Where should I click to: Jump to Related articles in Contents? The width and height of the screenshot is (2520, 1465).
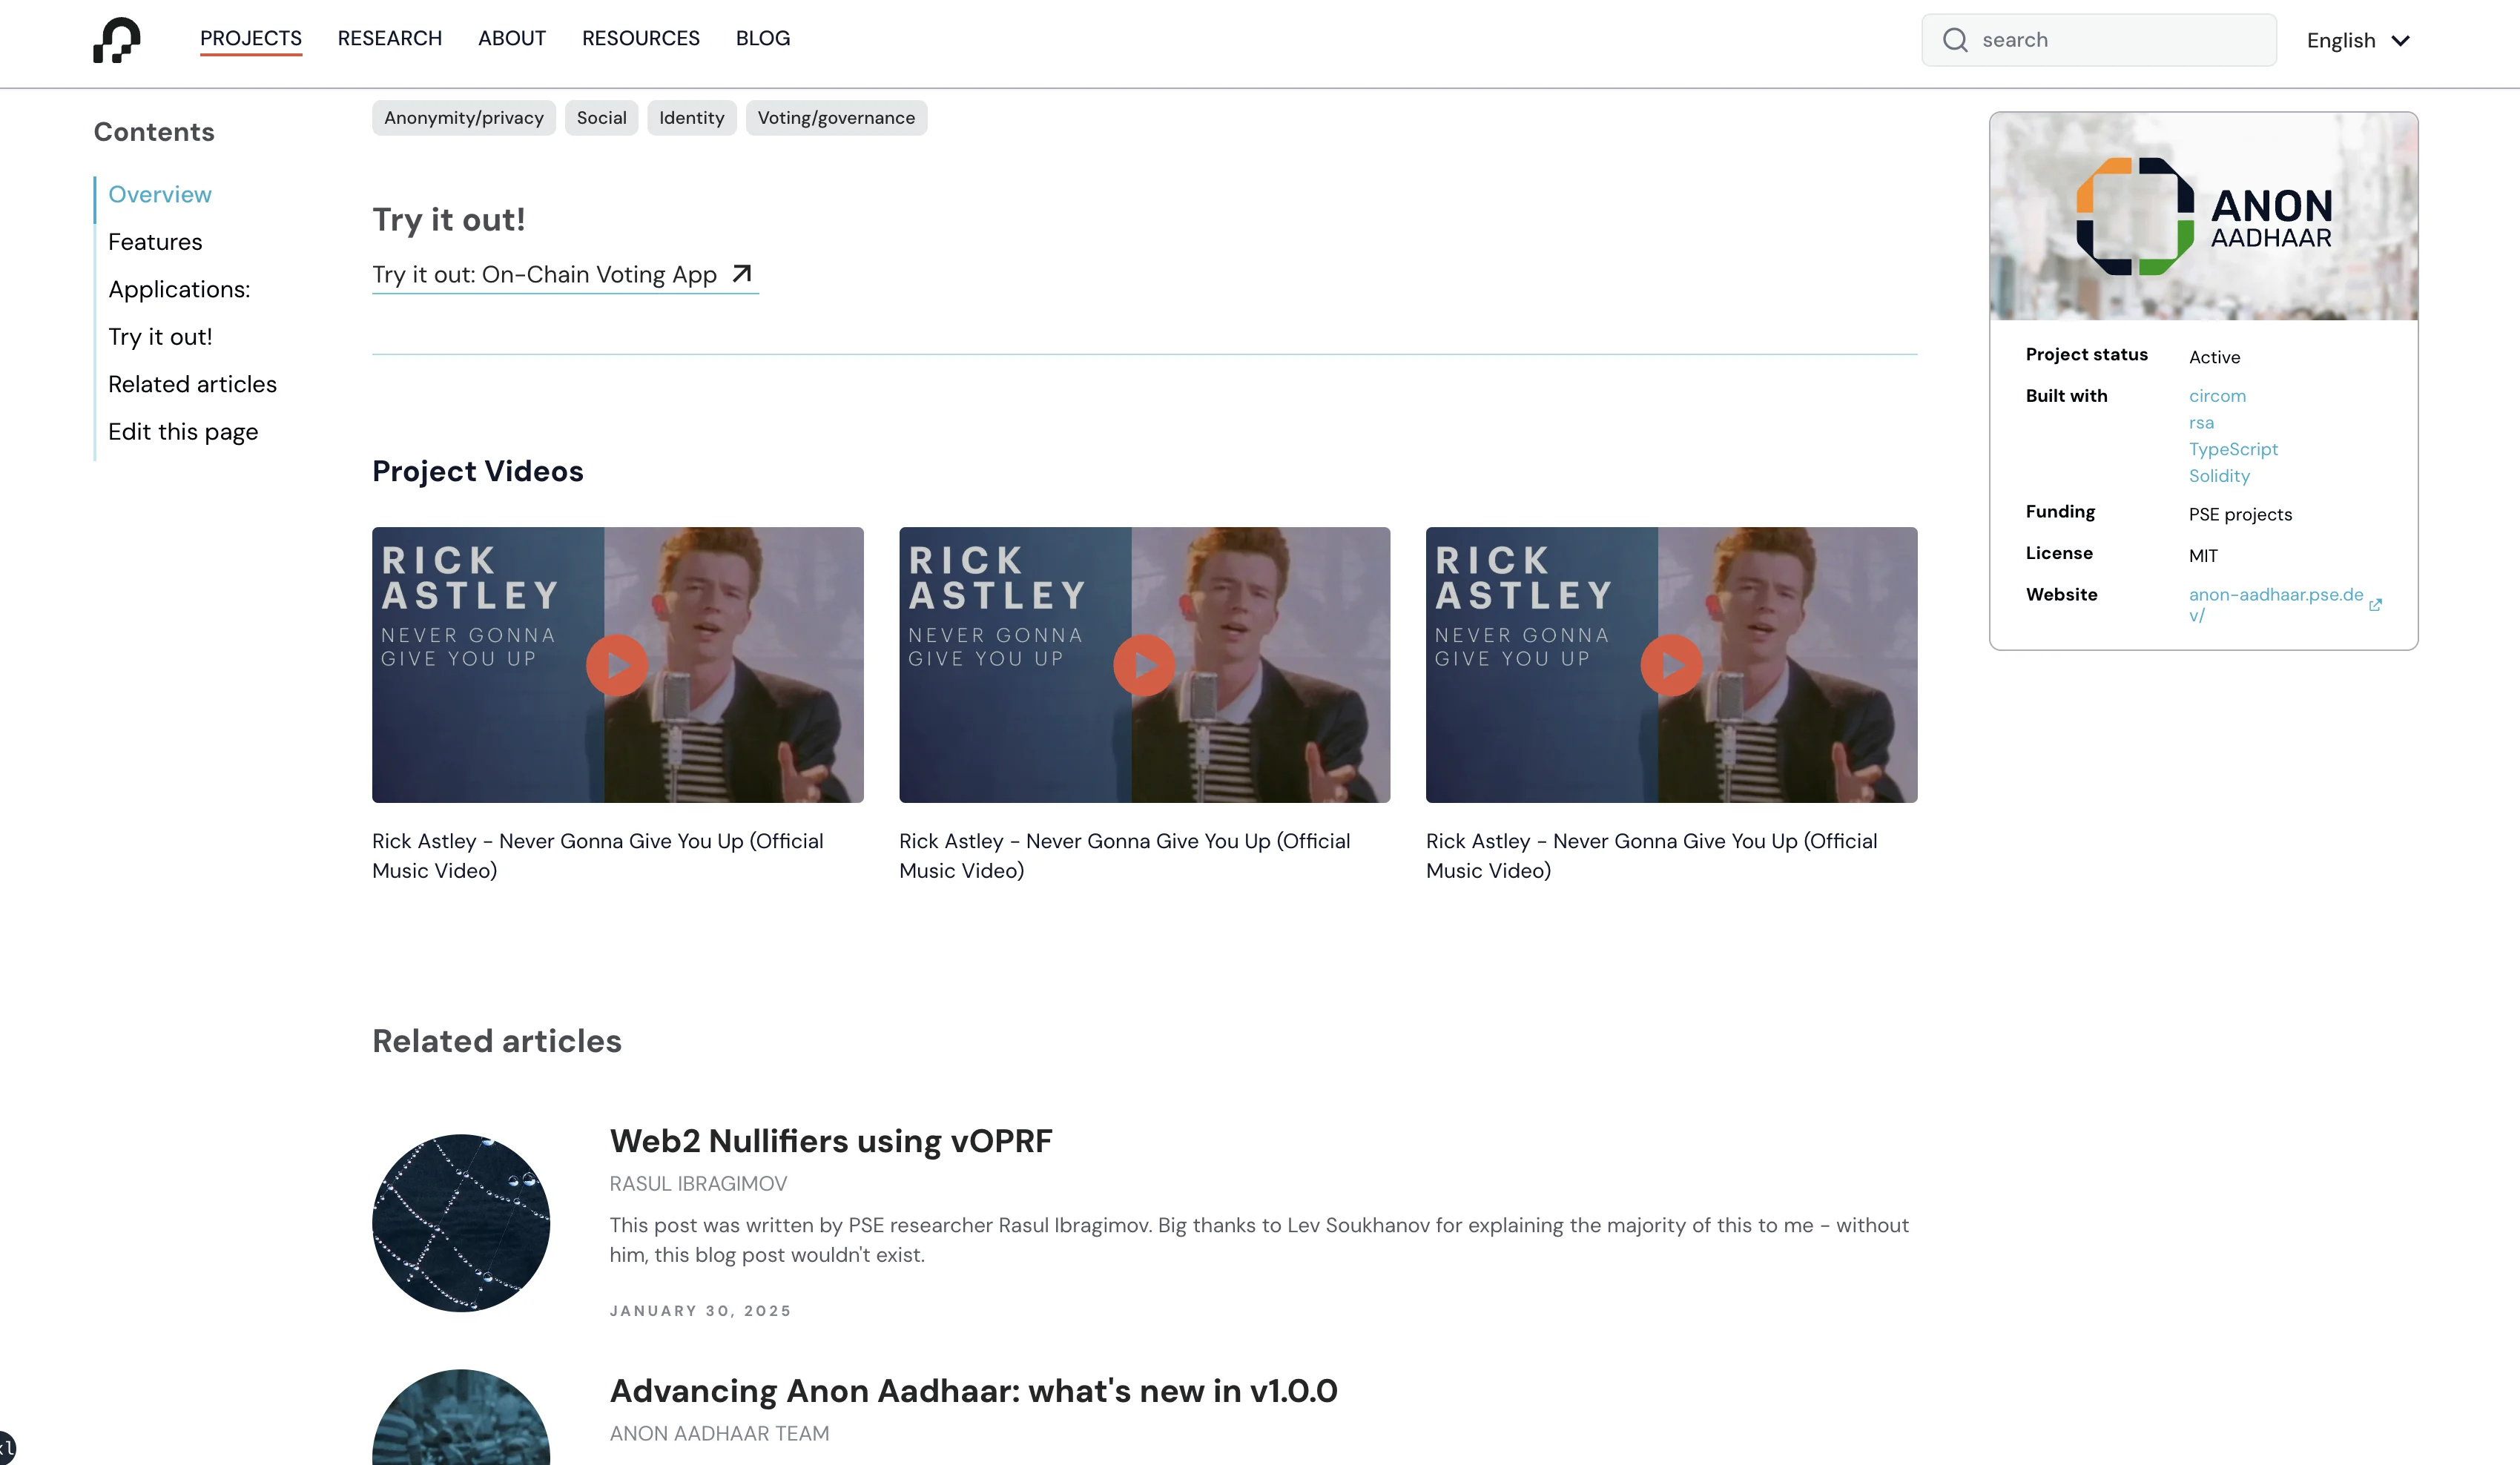pos(192,384)
